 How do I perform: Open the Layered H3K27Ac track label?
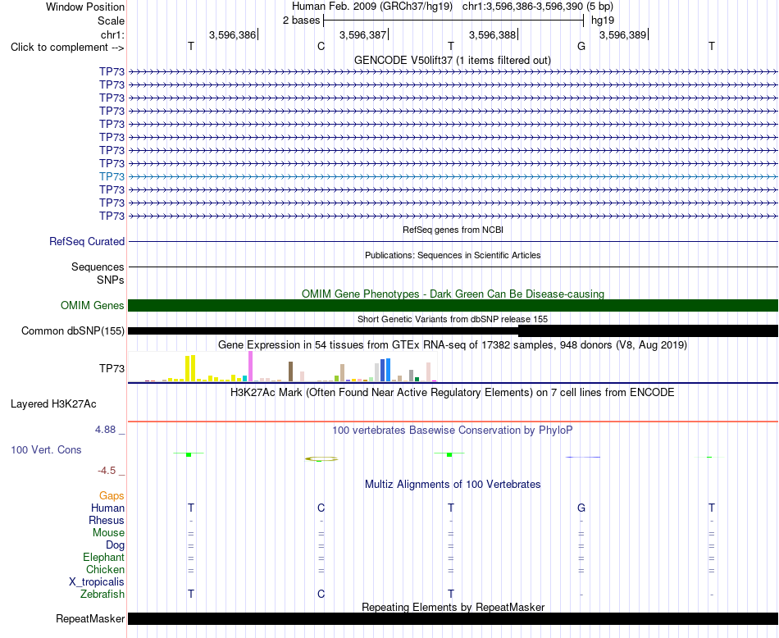click(x=53, y=404)
